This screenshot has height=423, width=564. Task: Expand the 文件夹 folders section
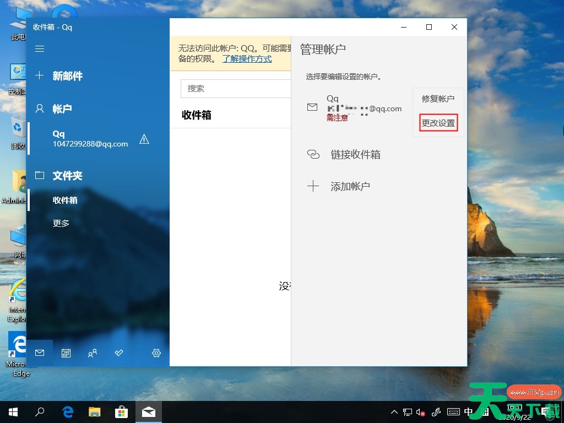pos(67,176)
